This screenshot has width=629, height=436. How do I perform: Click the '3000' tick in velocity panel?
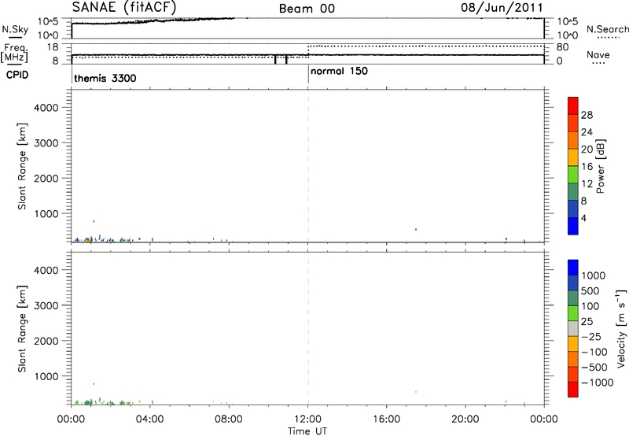pyautogui.click(x=46, y=305)
